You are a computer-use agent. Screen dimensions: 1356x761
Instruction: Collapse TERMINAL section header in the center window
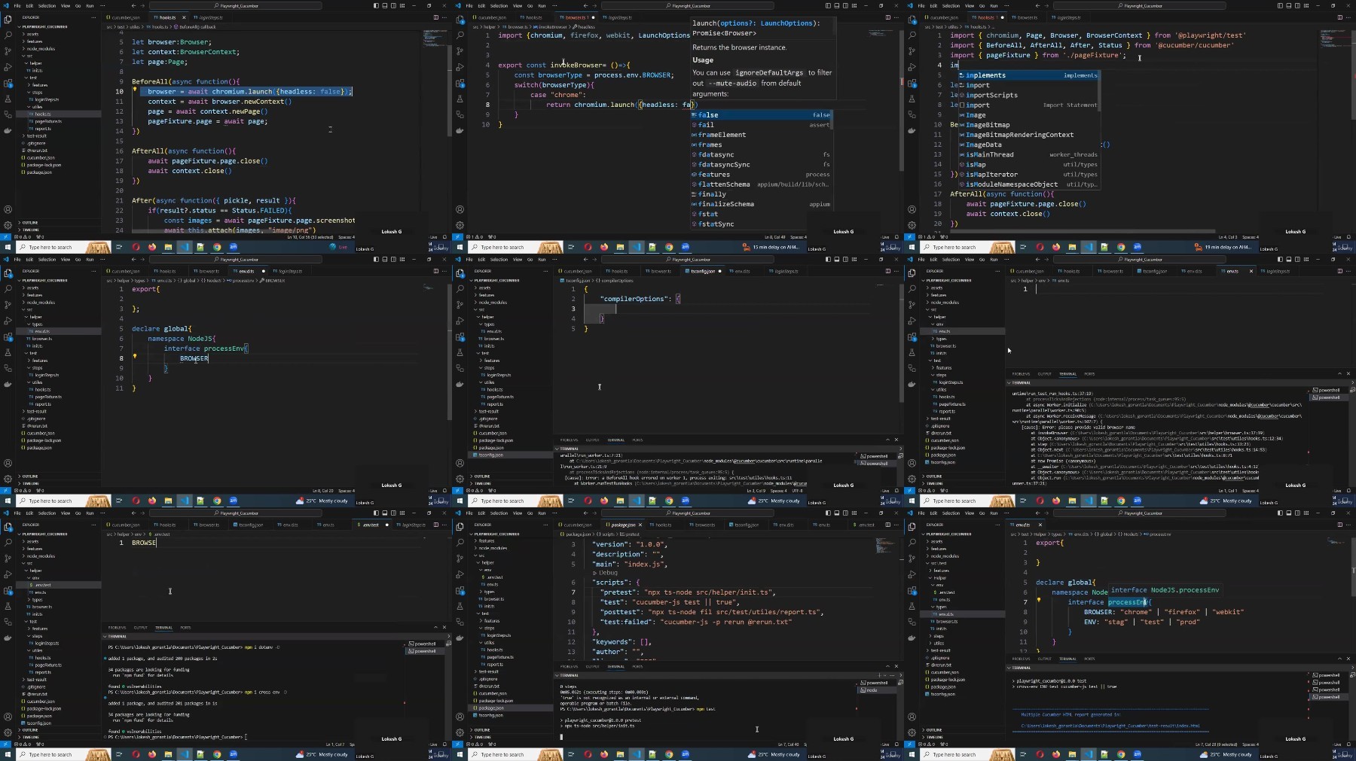point(728,449)
